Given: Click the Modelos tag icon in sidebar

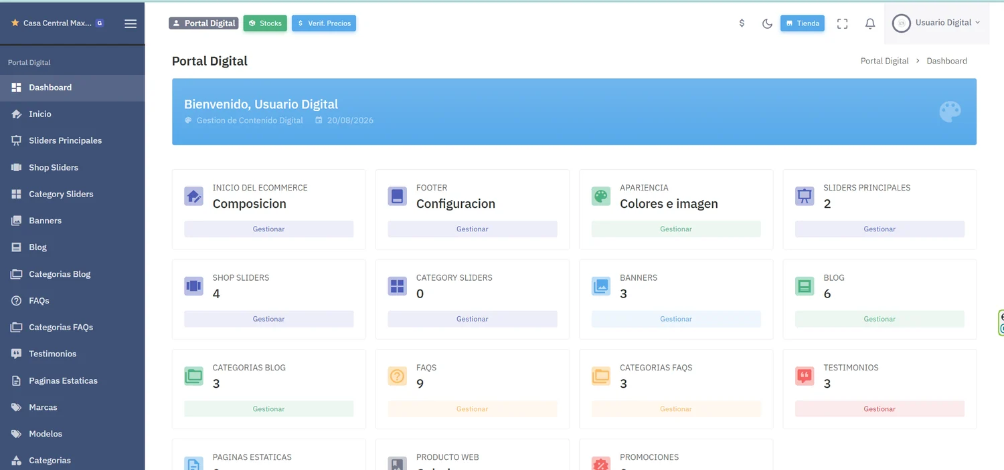Looking at the screenshot, I should pyautogui.click(x=16, y=434).
